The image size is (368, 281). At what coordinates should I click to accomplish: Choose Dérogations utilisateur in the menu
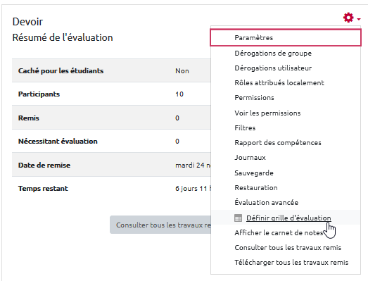click(273, 68)
